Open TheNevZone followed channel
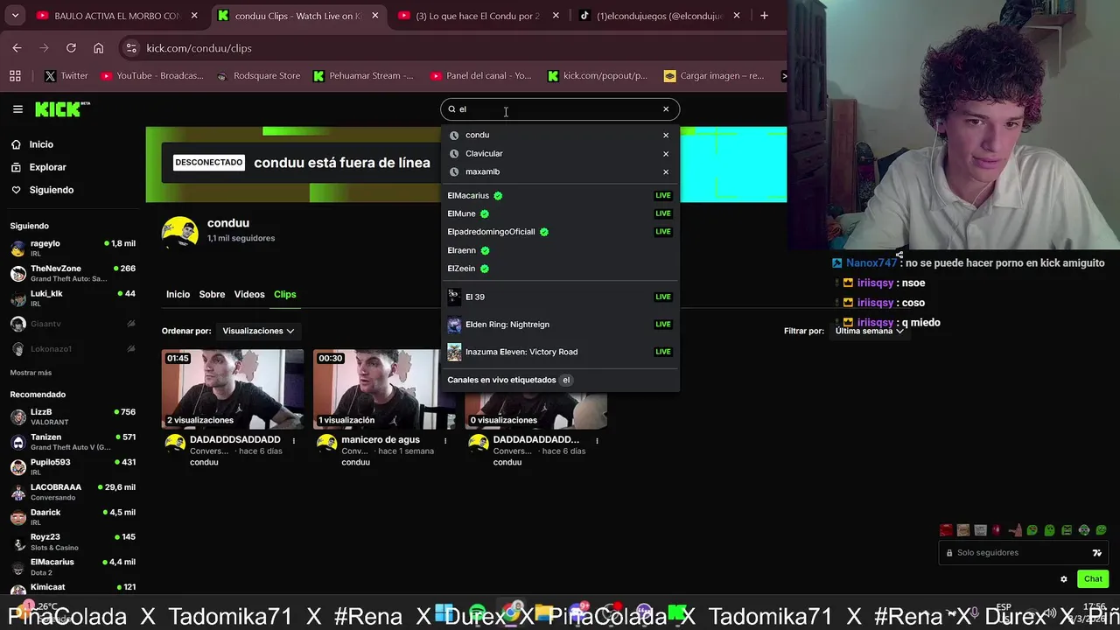The image size is (1120, 630). [73, 274]
